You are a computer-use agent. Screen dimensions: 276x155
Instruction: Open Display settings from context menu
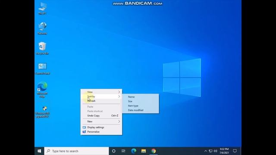(x=101, y=127)
